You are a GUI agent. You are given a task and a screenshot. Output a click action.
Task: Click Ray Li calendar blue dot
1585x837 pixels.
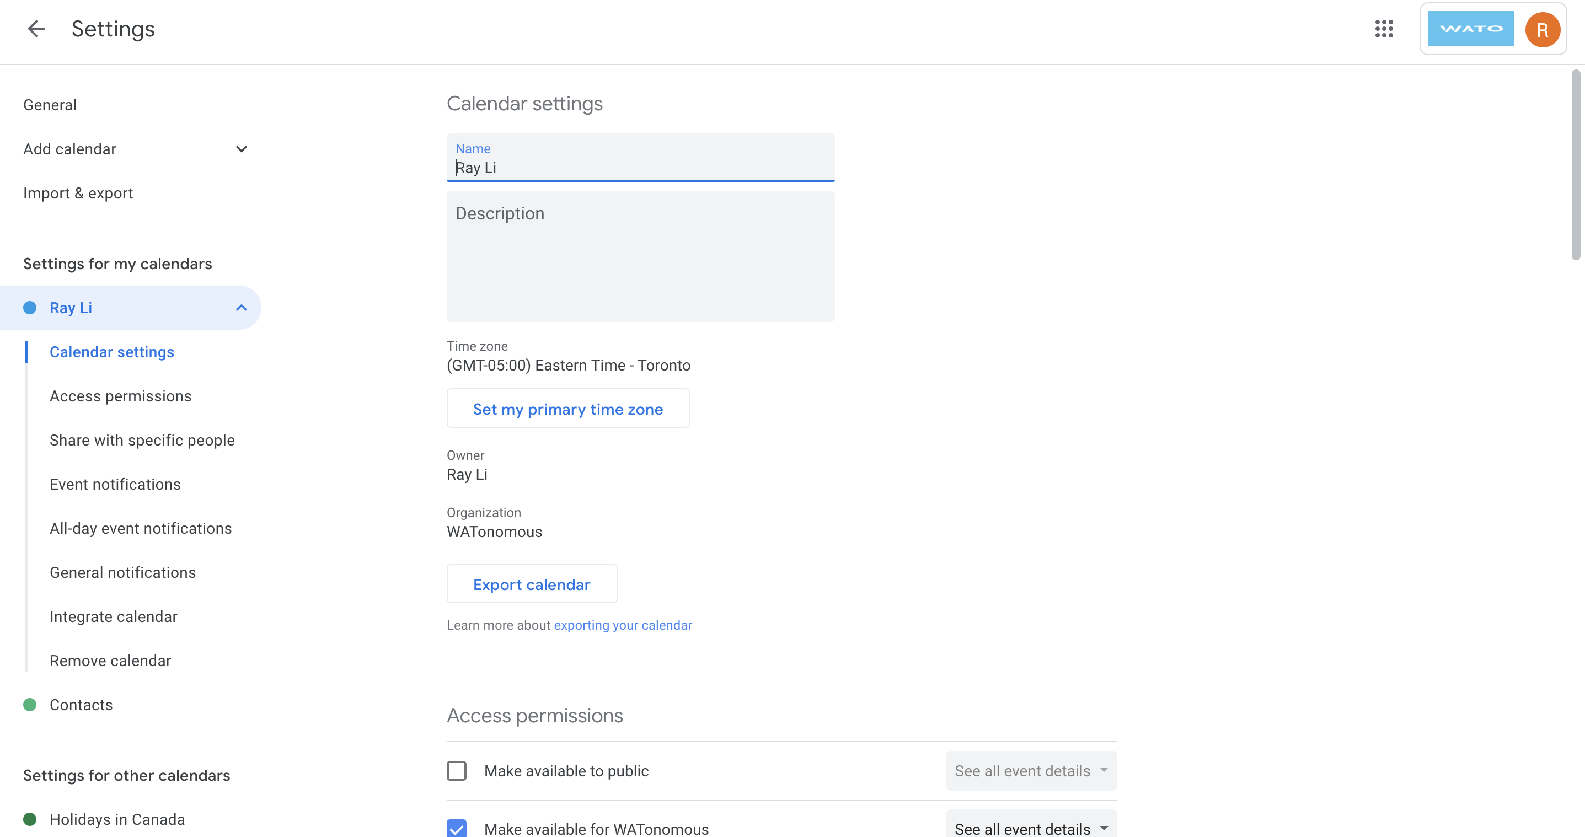pos(30,308)
